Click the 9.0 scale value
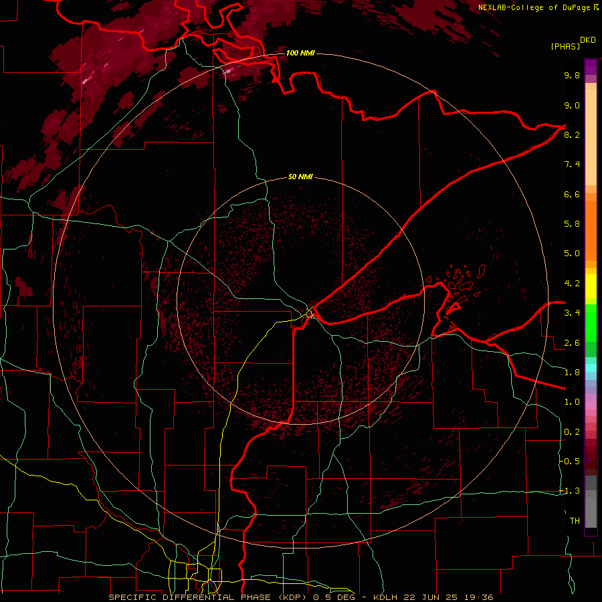The width and height of the screenshot is (602, 602). coord(572,105)
